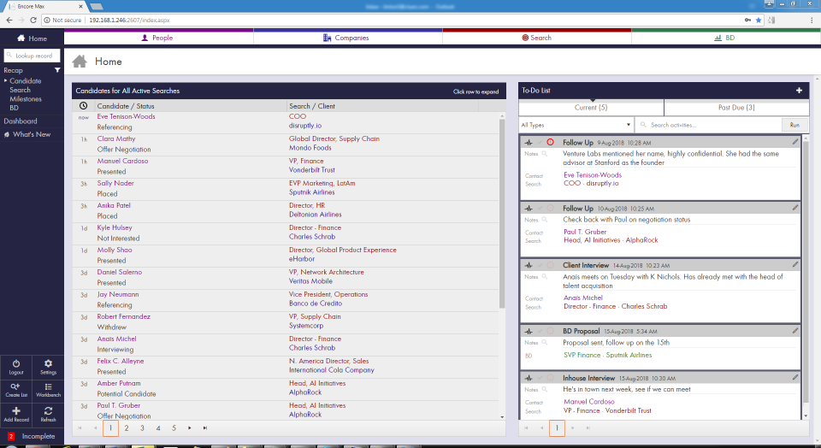Edit the 9-Aug Follow Up activity

pyautogui.click(x=794, y=142)
